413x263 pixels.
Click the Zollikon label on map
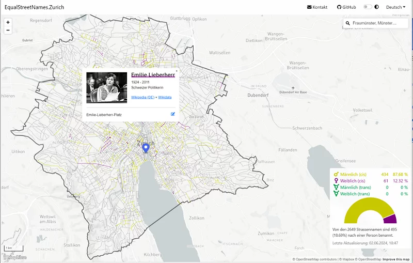[x=197, y=218]
